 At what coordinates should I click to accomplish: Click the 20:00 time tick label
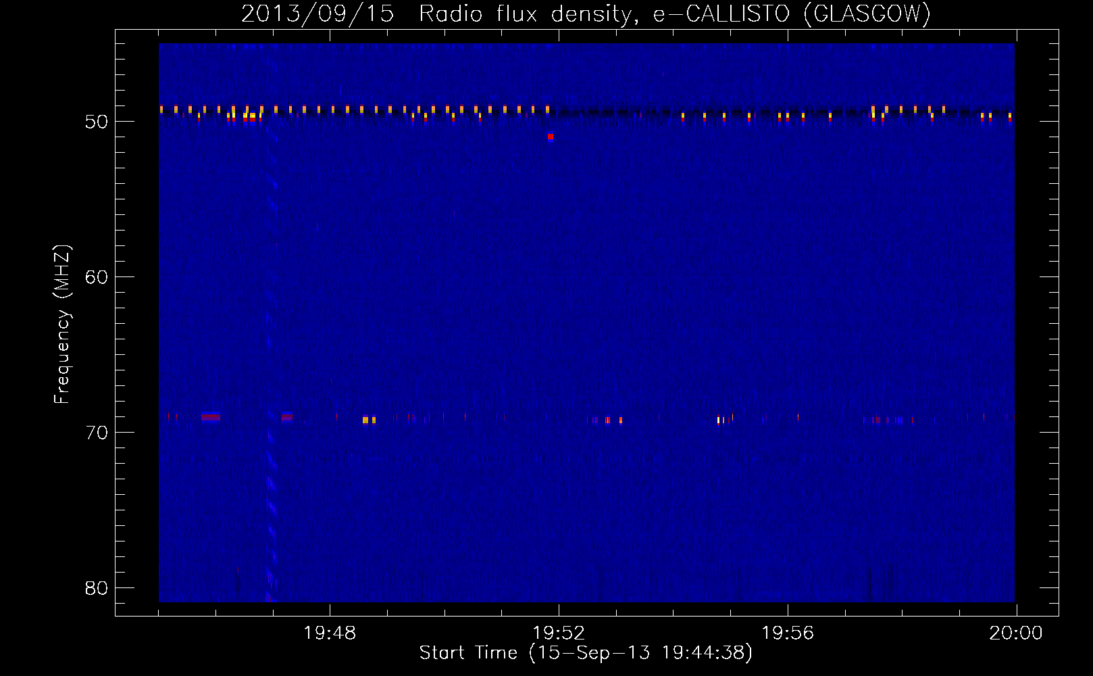(x=1016, y=633)
